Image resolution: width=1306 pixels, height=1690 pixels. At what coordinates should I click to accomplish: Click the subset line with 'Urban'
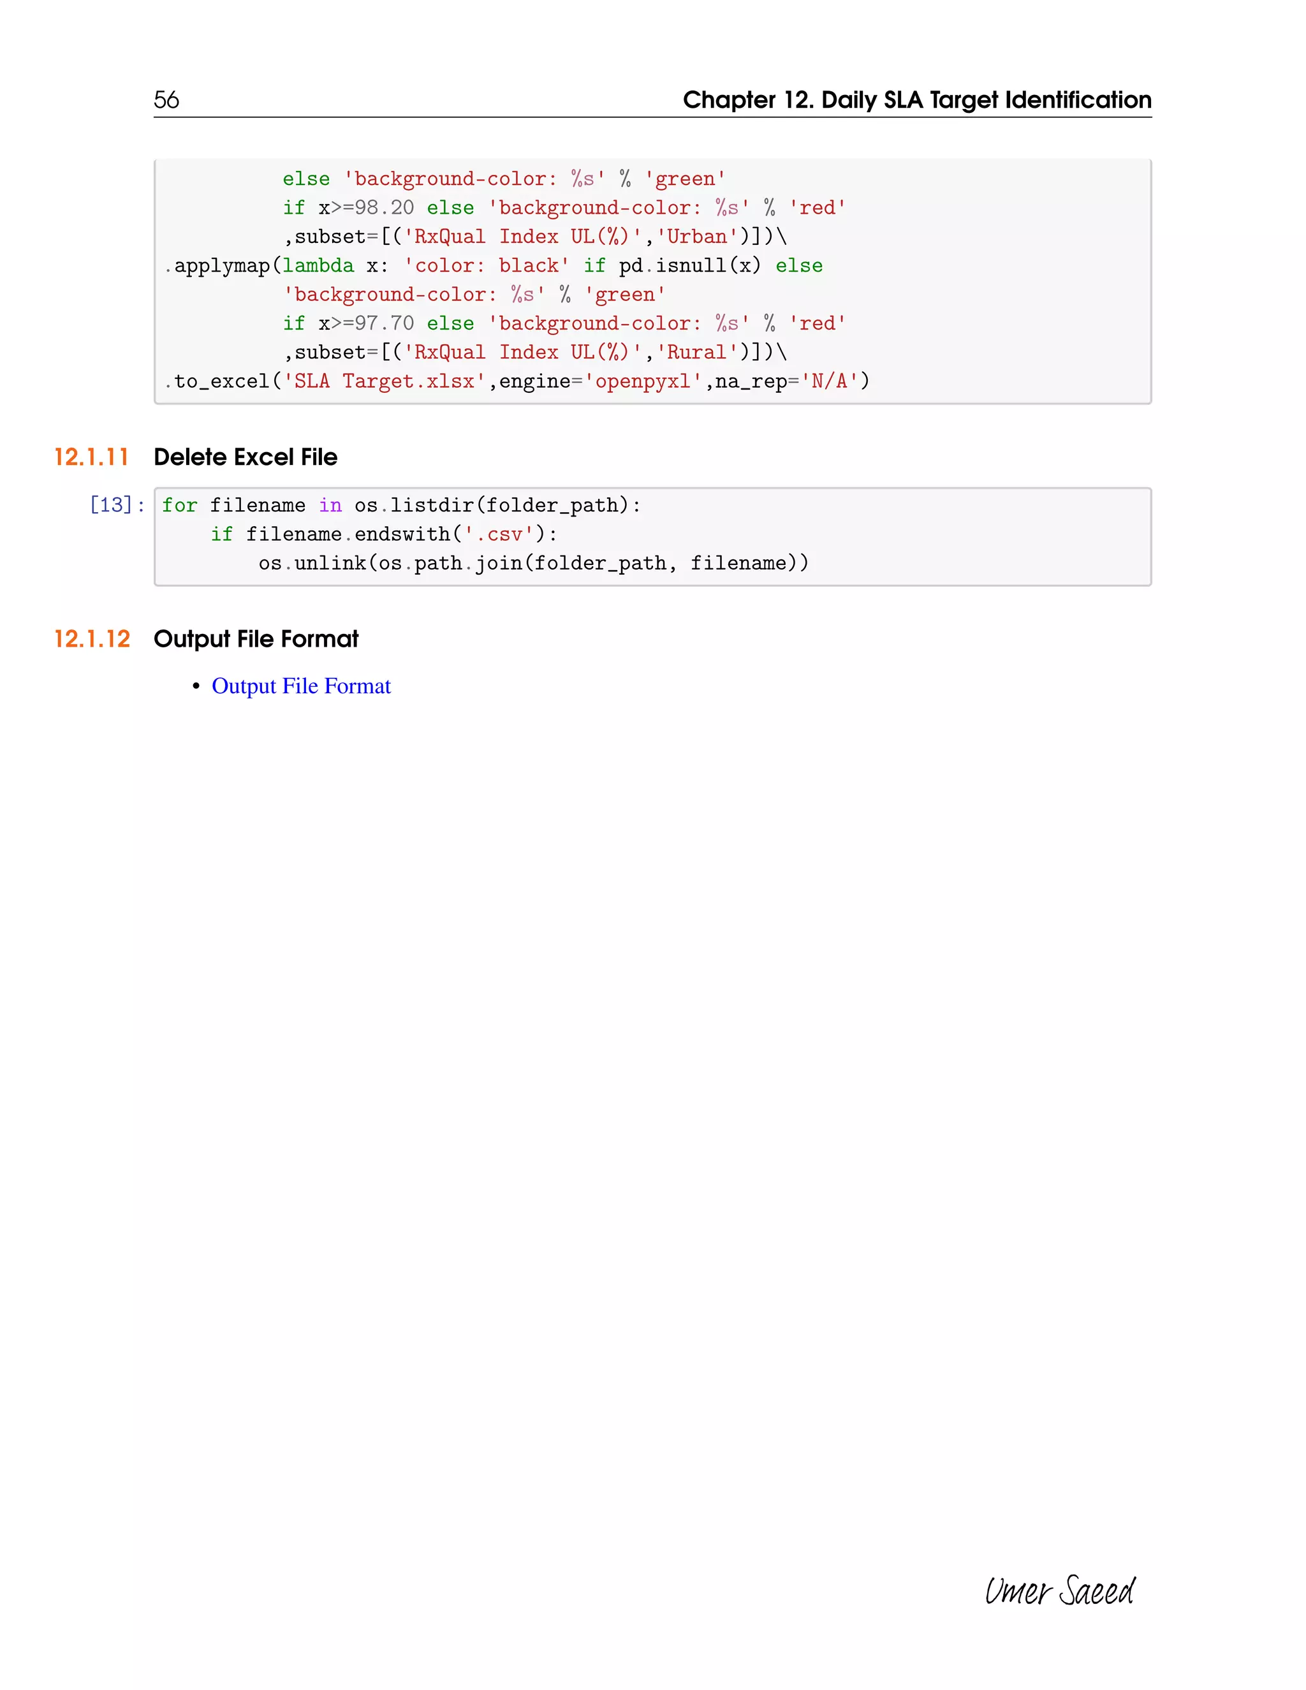536,237
